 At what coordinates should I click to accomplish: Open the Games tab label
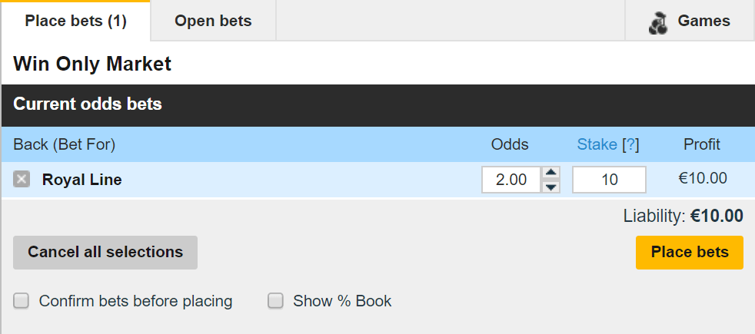click(x=703, y=21)
